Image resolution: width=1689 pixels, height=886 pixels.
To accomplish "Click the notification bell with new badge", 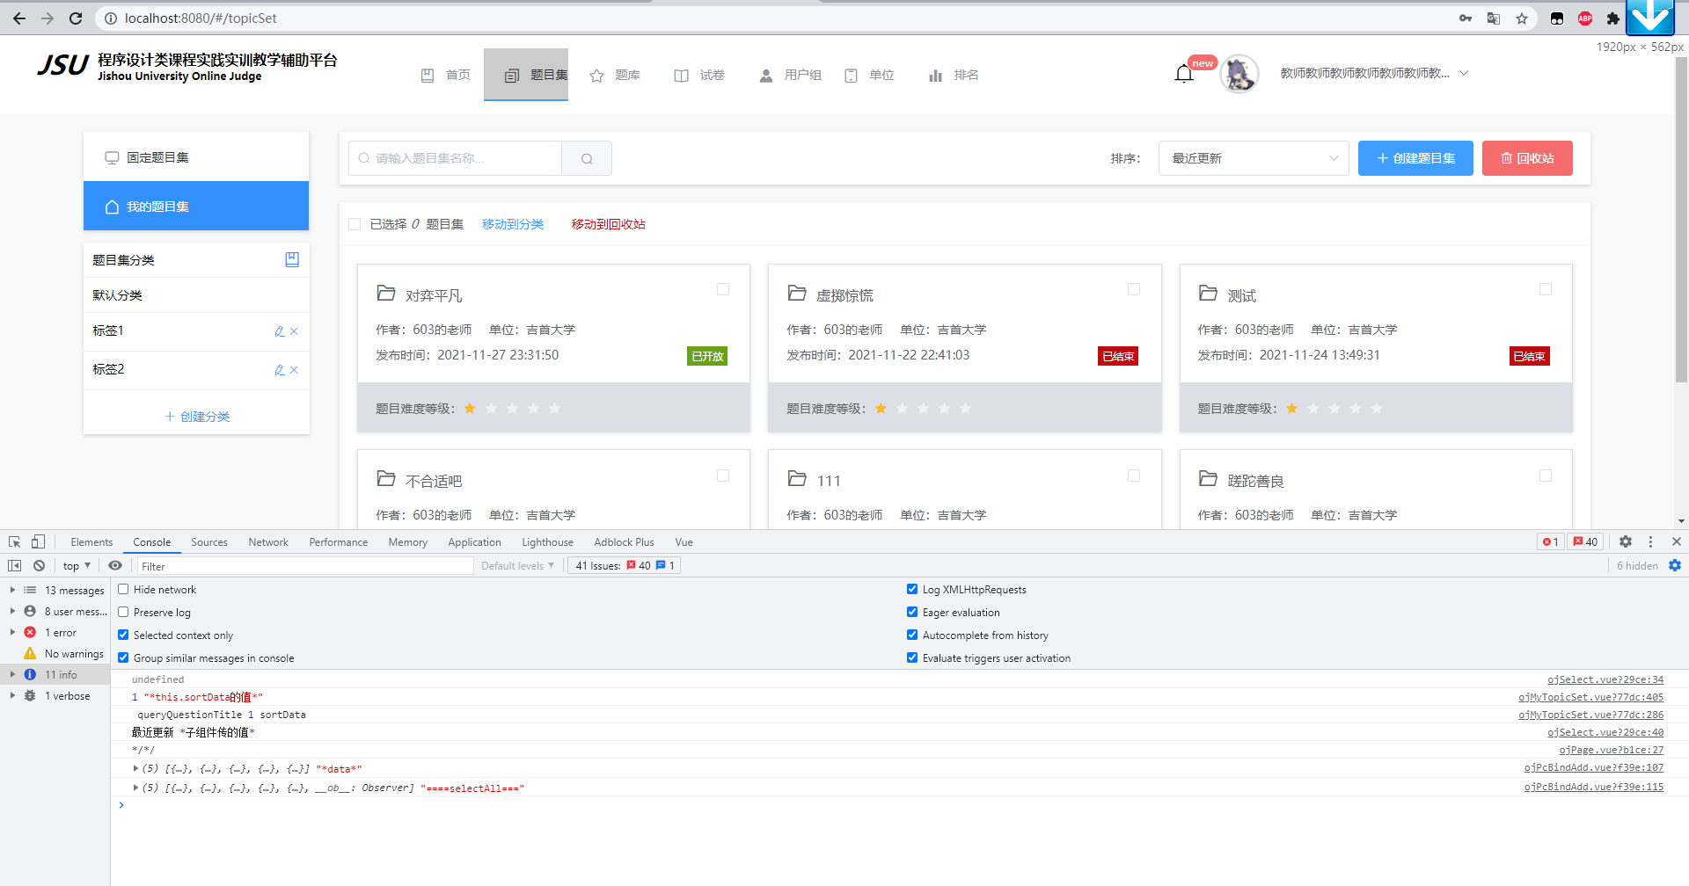I will click(x=1183, y=73).
